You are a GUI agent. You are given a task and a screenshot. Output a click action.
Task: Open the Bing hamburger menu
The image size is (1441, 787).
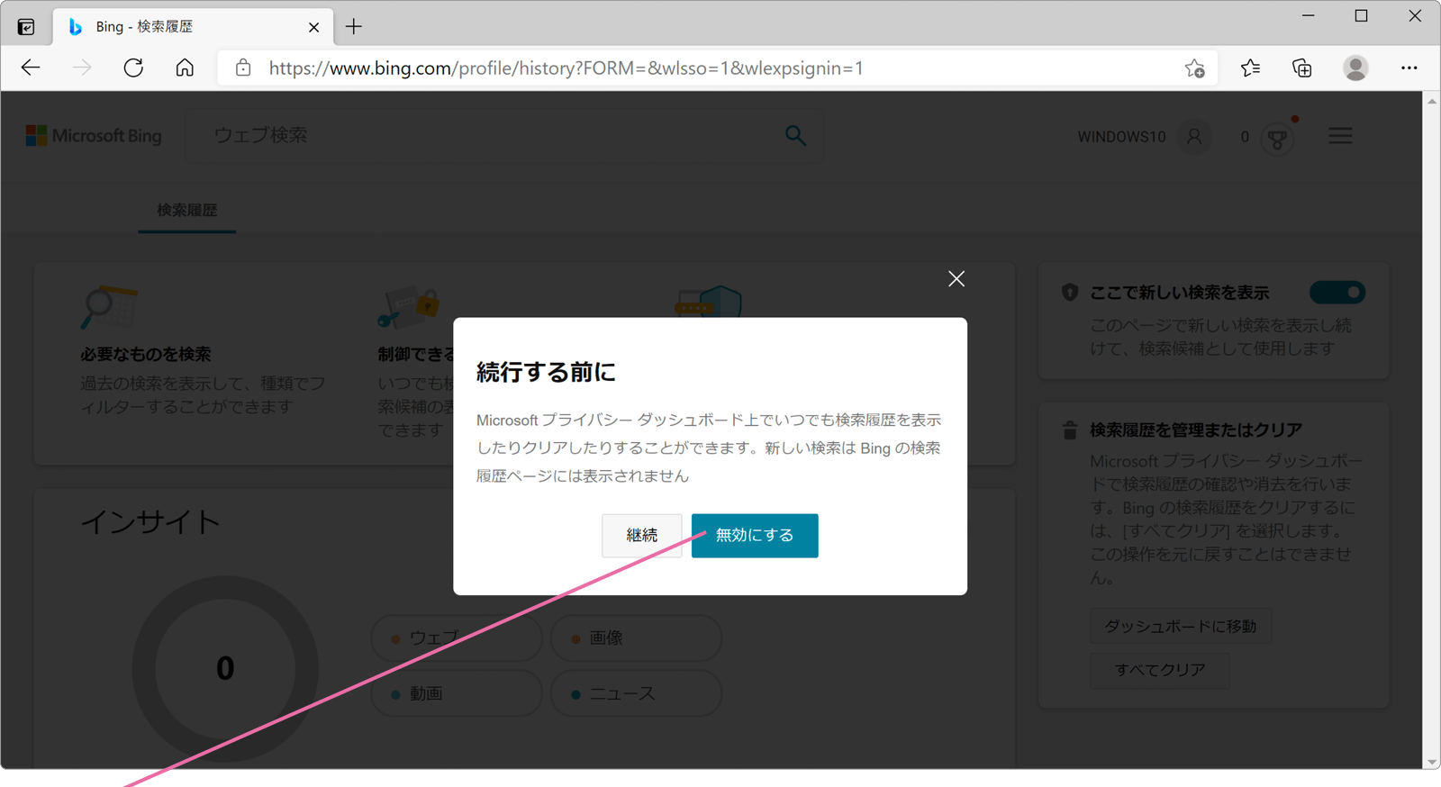point(1340,136)
